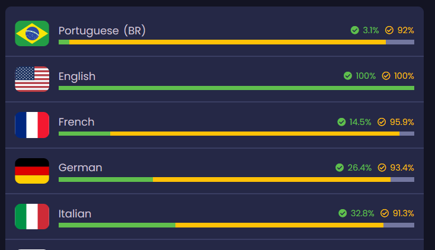
Task: Click the France flag icon
Action: pyautogui.click(x=32, y=125)
